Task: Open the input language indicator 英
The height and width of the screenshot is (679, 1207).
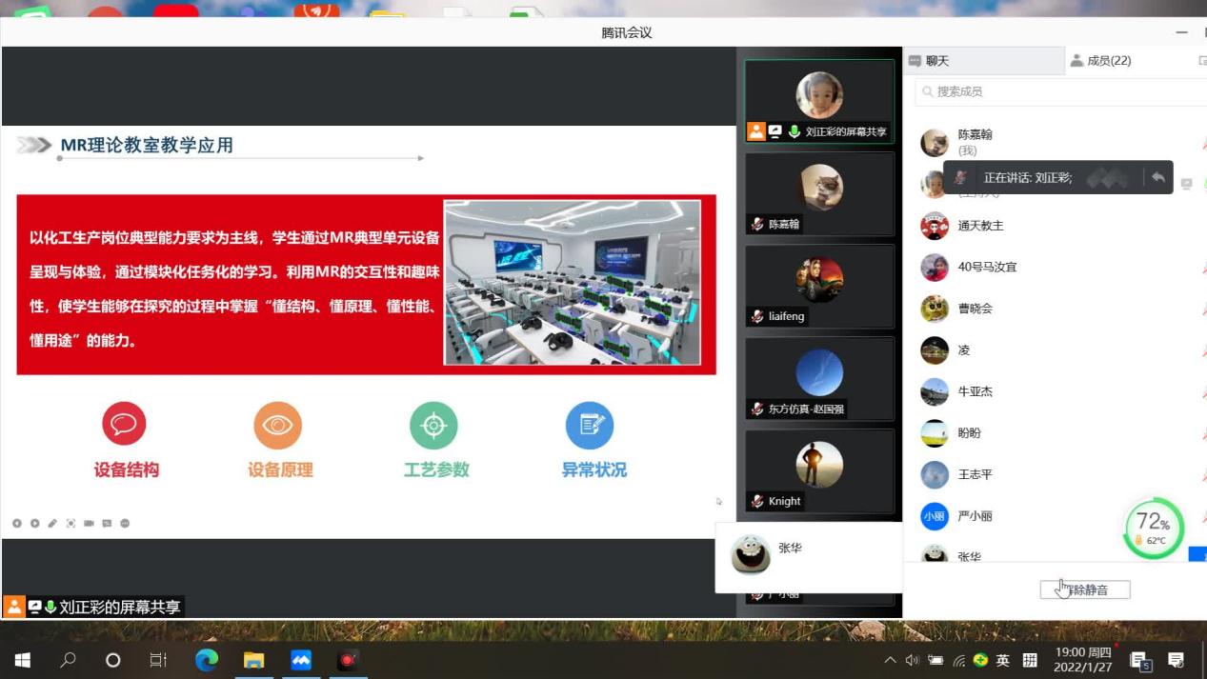Action: pyautogui.click(x=1003, y=660)
